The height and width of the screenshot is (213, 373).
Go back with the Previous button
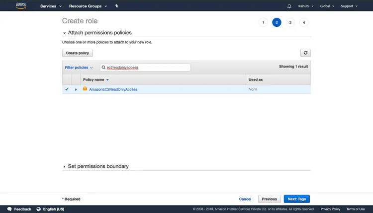(x=269, y=199)
